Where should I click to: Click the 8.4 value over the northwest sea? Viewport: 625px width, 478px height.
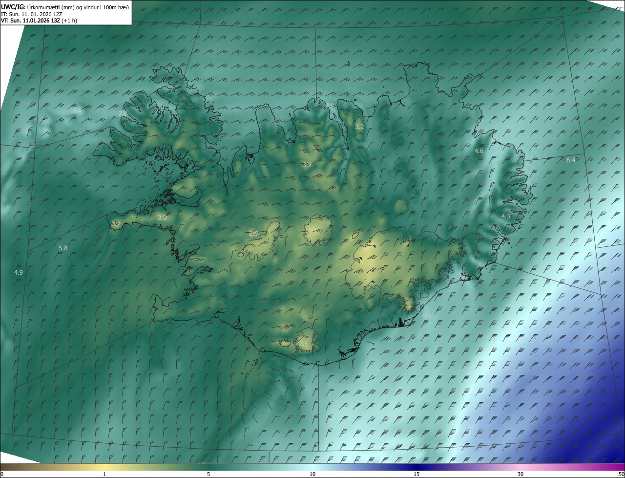tap(77, 111)
